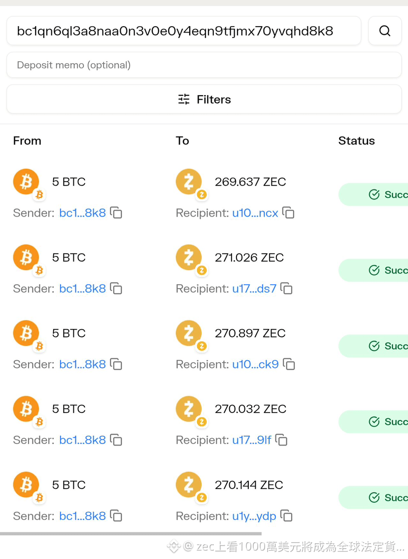Screen dimensions: 408x559
Task: Click the search magnifier icon button
Action: click(384, 31)
